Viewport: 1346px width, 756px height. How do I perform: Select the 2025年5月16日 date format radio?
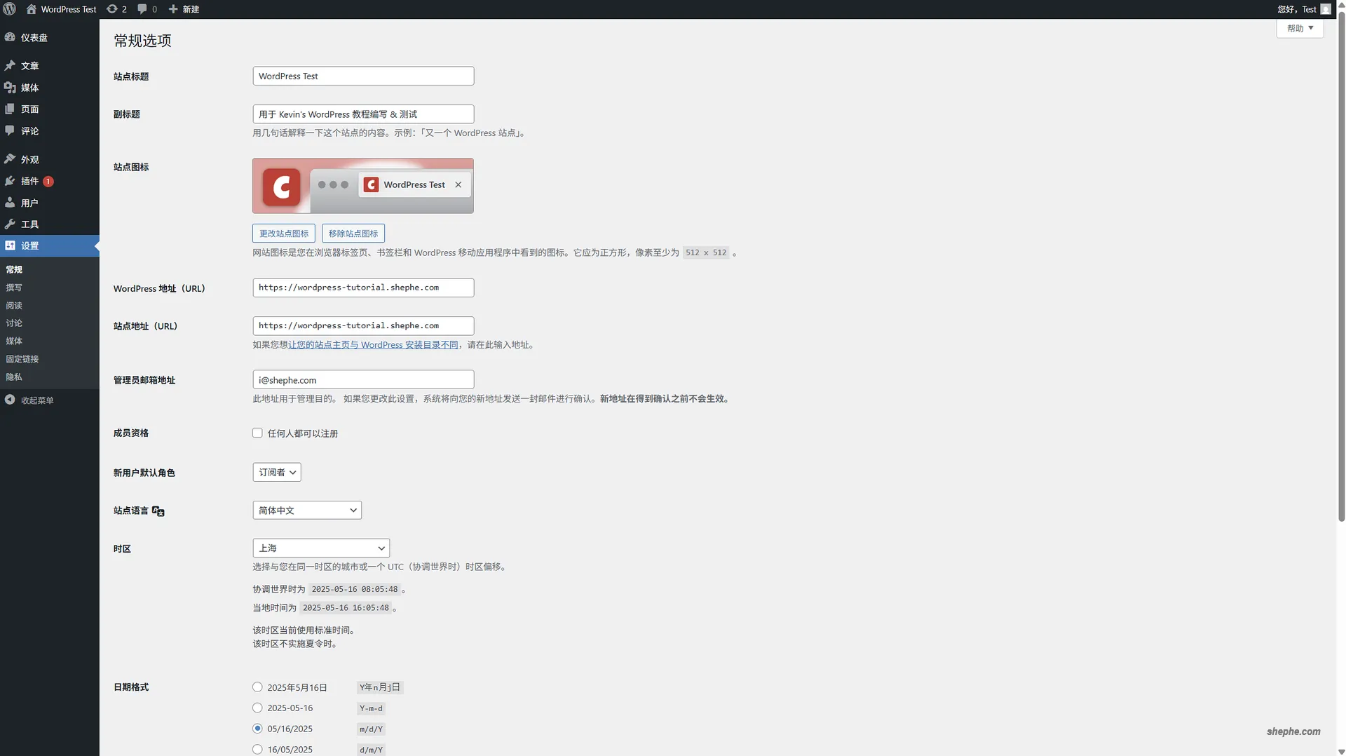point(257,687)
